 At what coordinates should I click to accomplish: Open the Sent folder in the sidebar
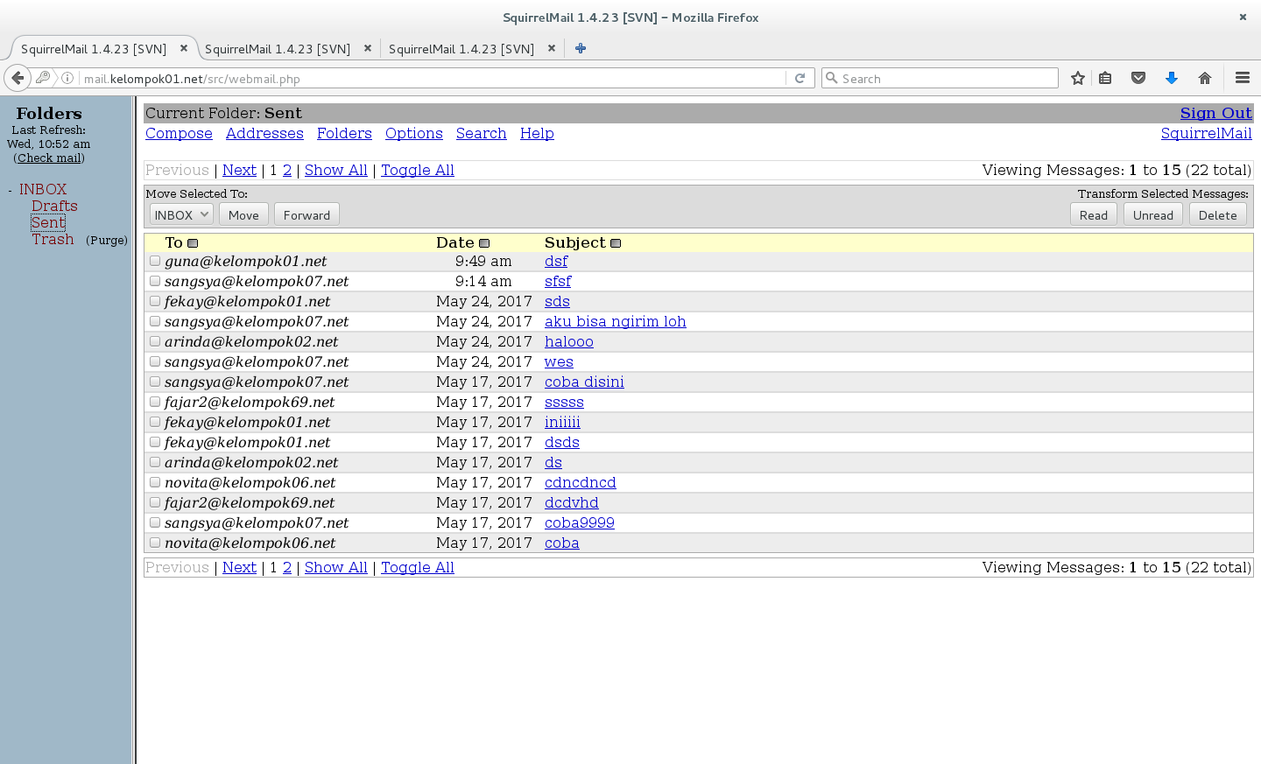click(48, 222)
